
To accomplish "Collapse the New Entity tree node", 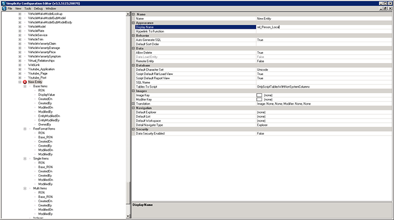I will (20, 82).
